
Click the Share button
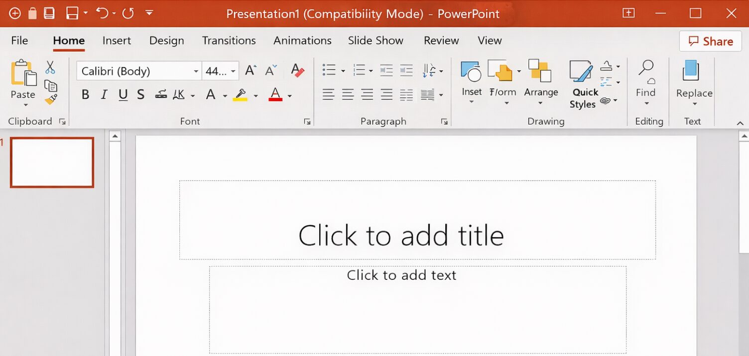point(710,41)
